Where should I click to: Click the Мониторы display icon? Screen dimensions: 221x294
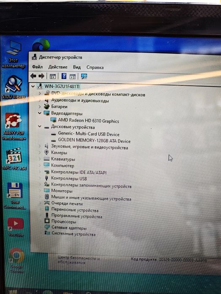(47, 191)
